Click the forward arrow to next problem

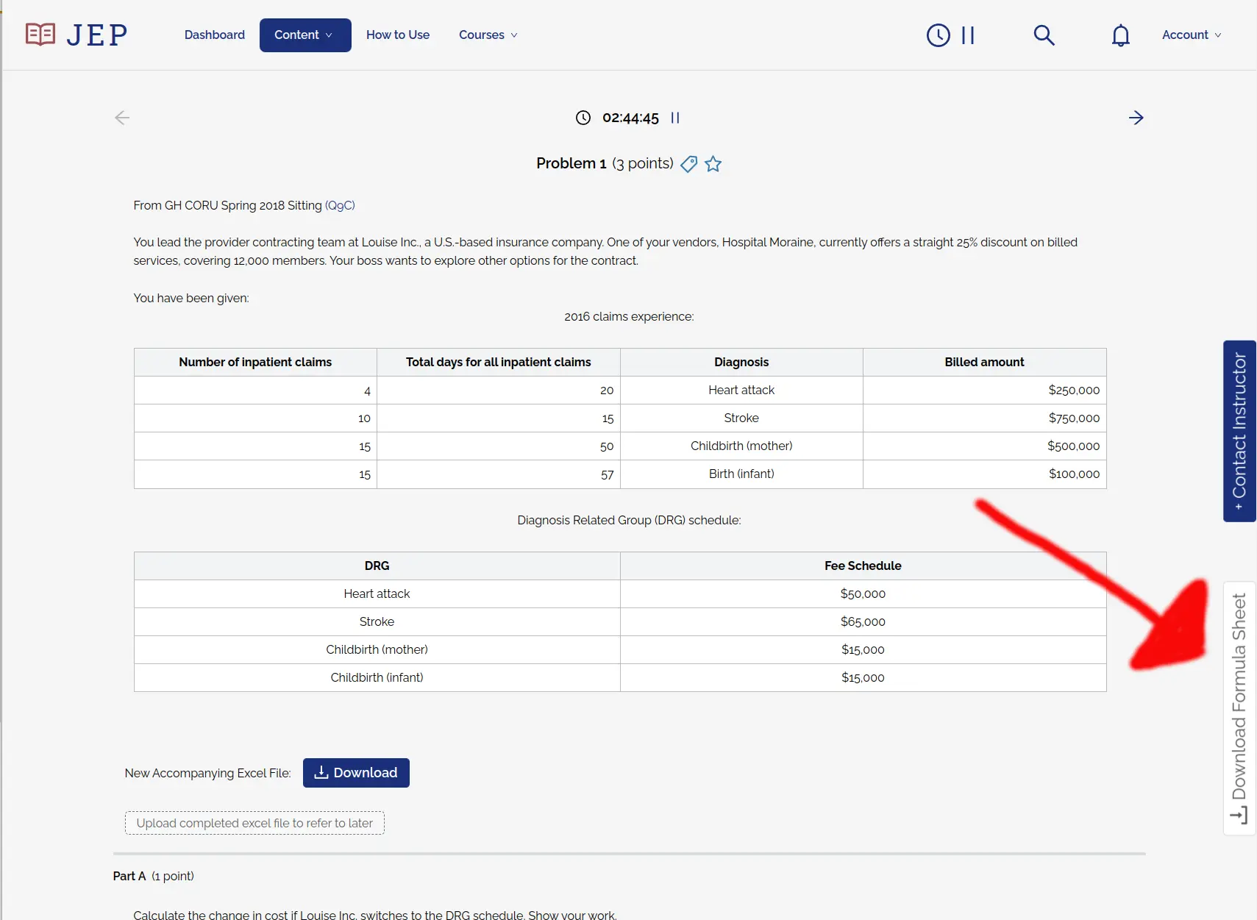point(1136,117)
